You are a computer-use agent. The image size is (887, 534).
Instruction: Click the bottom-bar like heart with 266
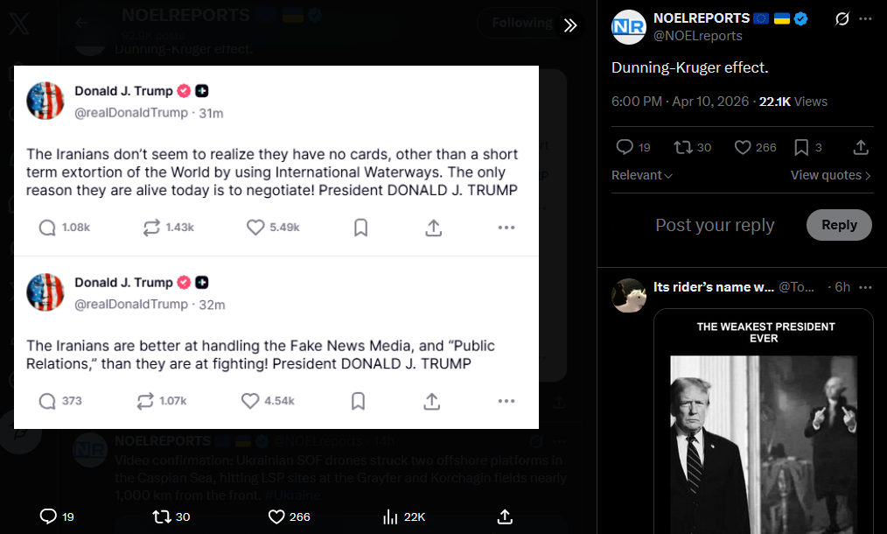click(x=276, y=516)
